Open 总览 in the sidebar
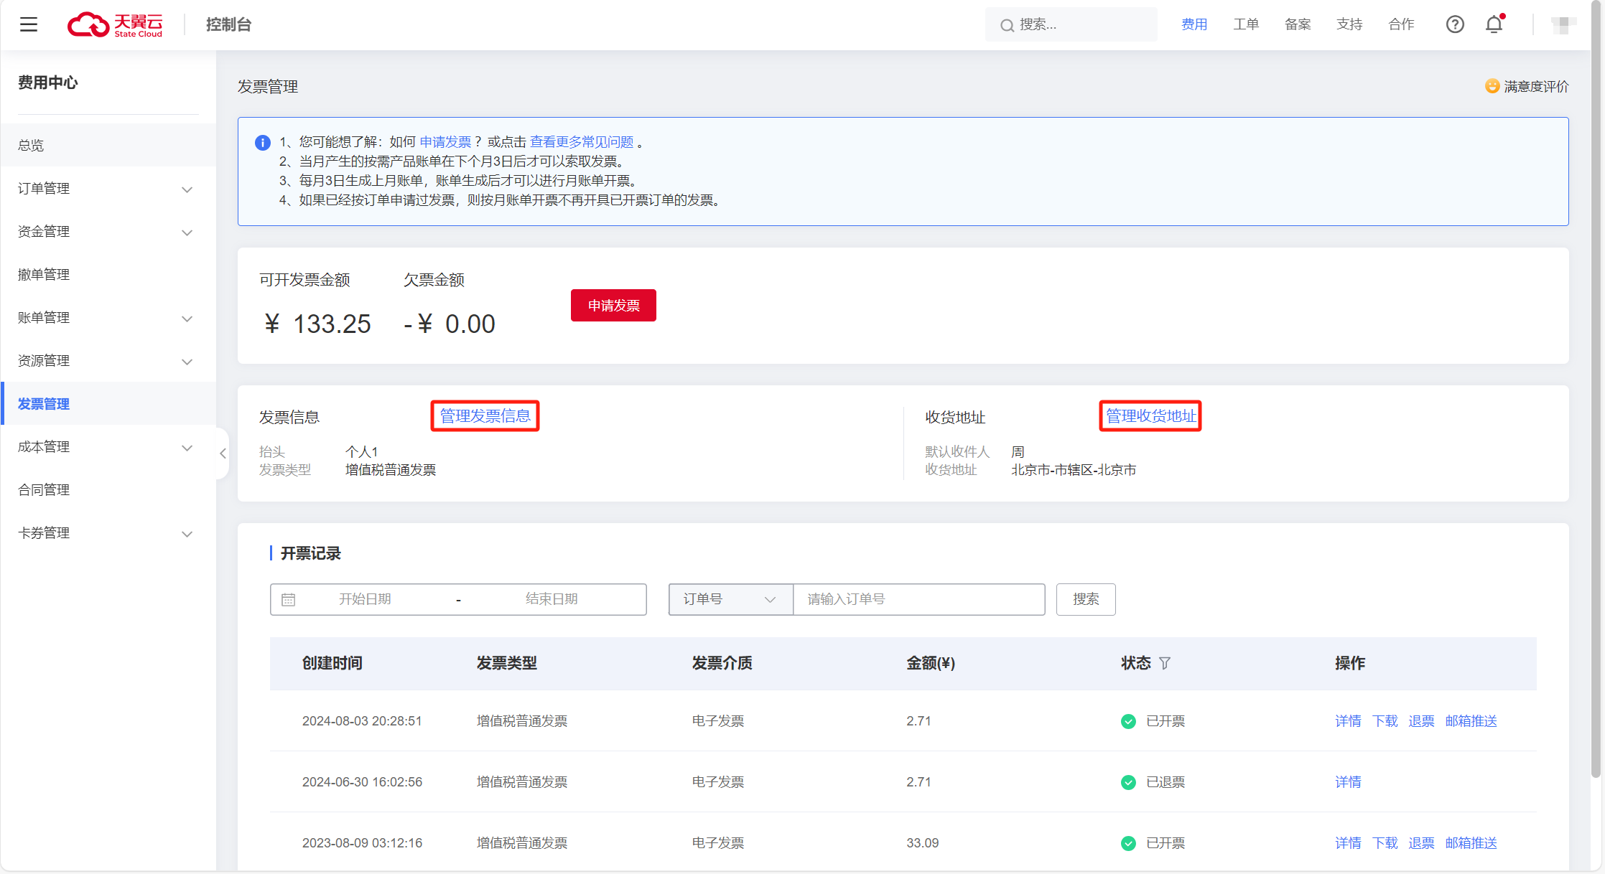This screenshot has width=1605, height=874. (x=31, y=145)
